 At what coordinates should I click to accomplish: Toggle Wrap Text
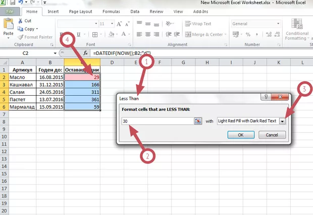click(198, 24)
